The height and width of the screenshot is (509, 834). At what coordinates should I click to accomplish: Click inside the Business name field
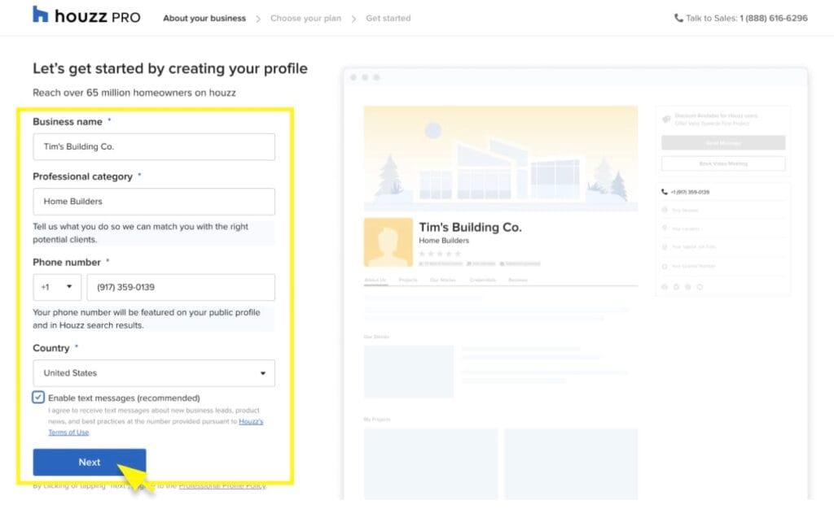click(153, 146)
